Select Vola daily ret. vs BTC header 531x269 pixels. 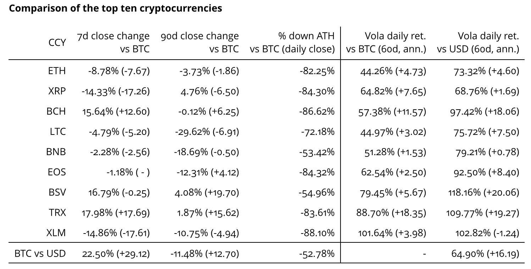tap(386, 43)
